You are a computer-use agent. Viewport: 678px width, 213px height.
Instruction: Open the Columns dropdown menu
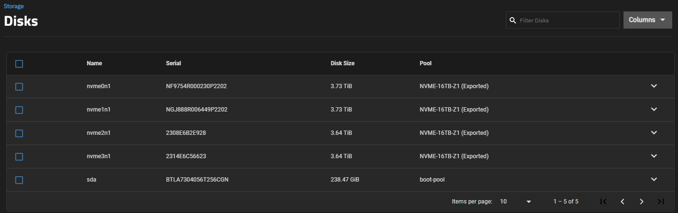click(x=647, y=20)
